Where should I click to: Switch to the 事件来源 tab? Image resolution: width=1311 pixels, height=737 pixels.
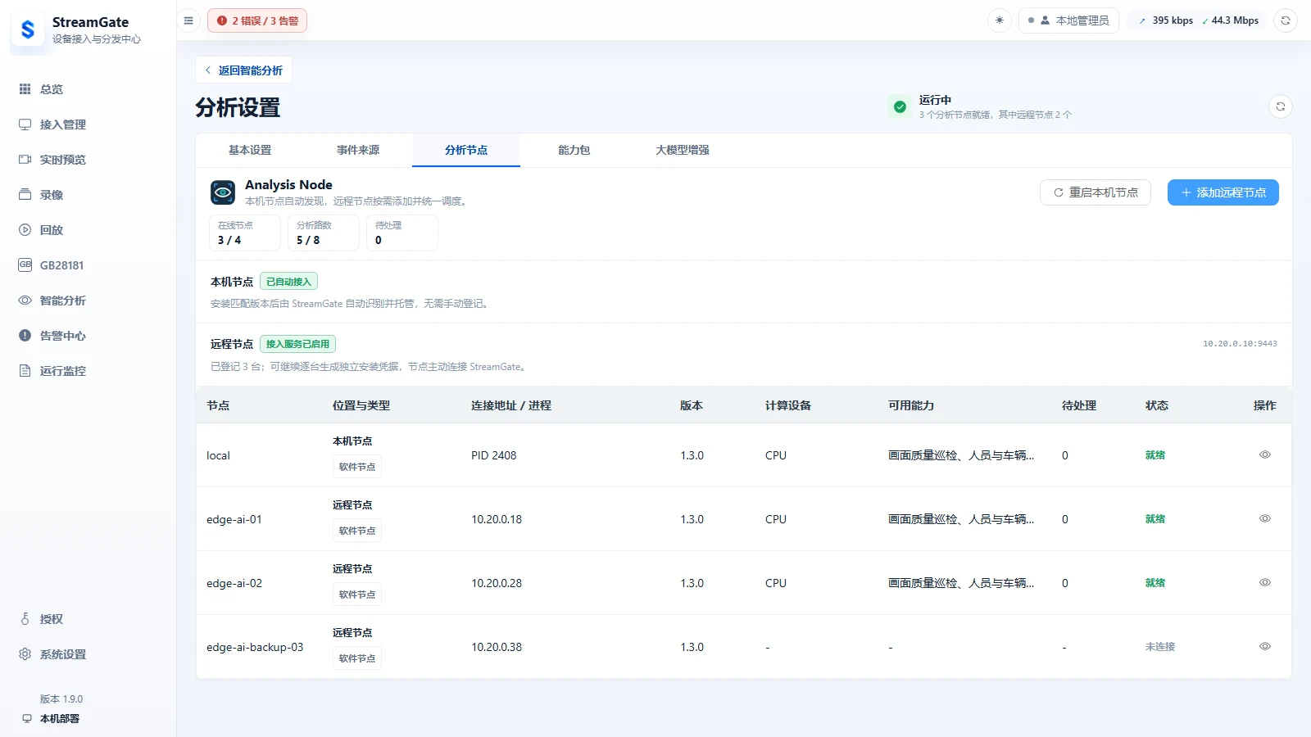[x=358, y=151]
